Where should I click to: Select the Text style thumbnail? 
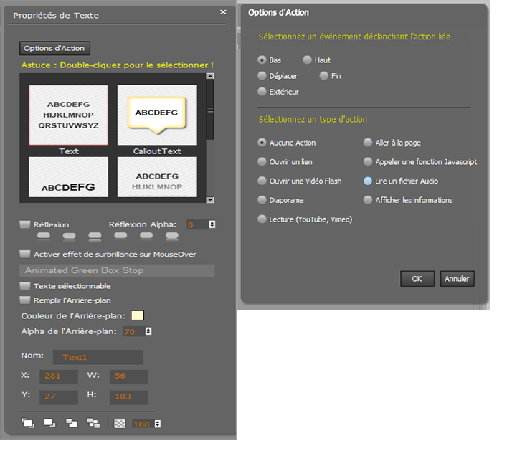coord(68,115)
